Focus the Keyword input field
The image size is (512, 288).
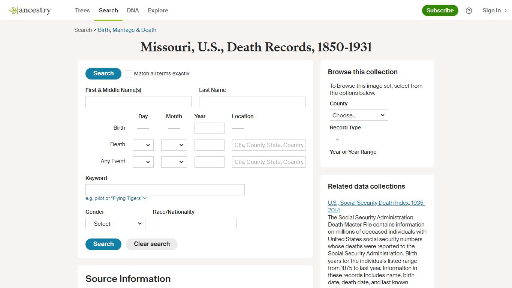165,190
